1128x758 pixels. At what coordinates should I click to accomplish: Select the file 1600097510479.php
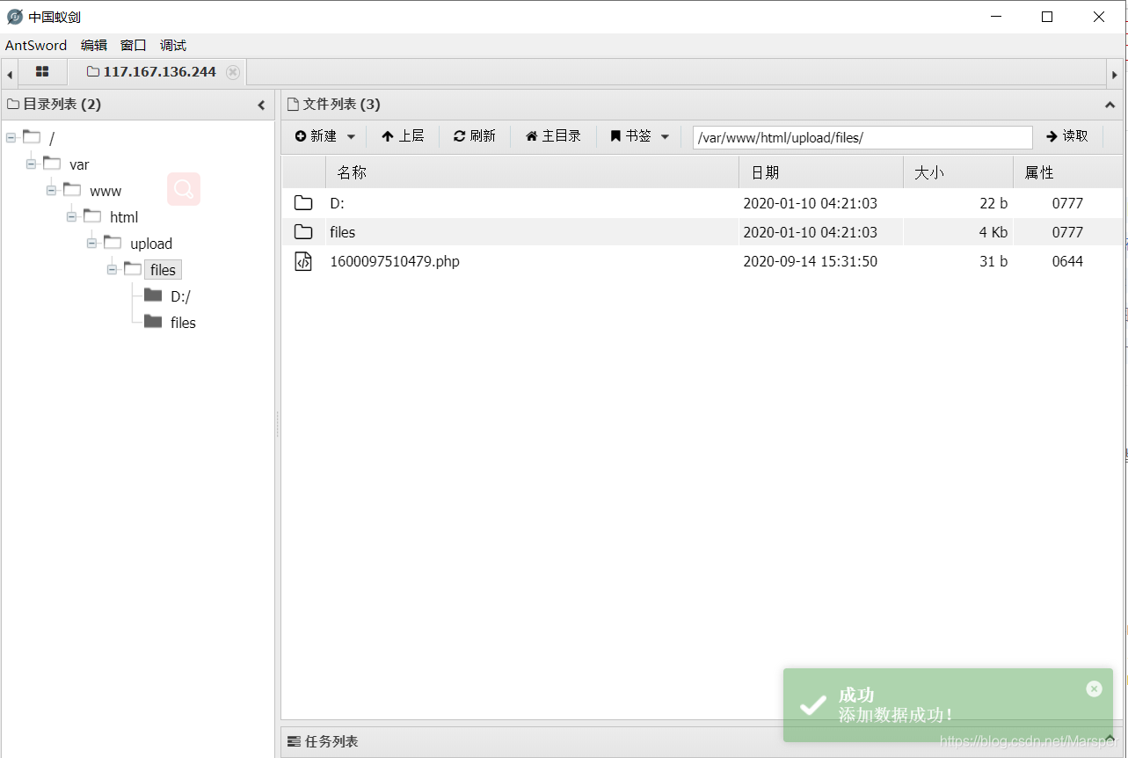pyautogui.click(x=395, y=261)
